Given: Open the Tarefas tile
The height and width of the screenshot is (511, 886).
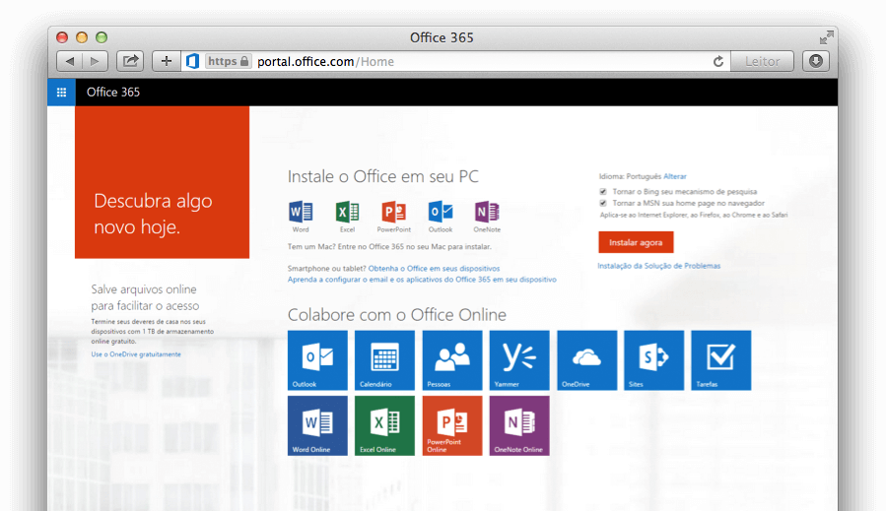Looking at the screenshot, I should 721,360.
